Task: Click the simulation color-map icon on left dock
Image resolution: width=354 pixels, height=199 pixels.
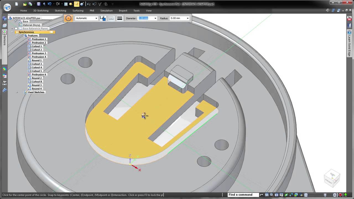Action: click(4, 69)
